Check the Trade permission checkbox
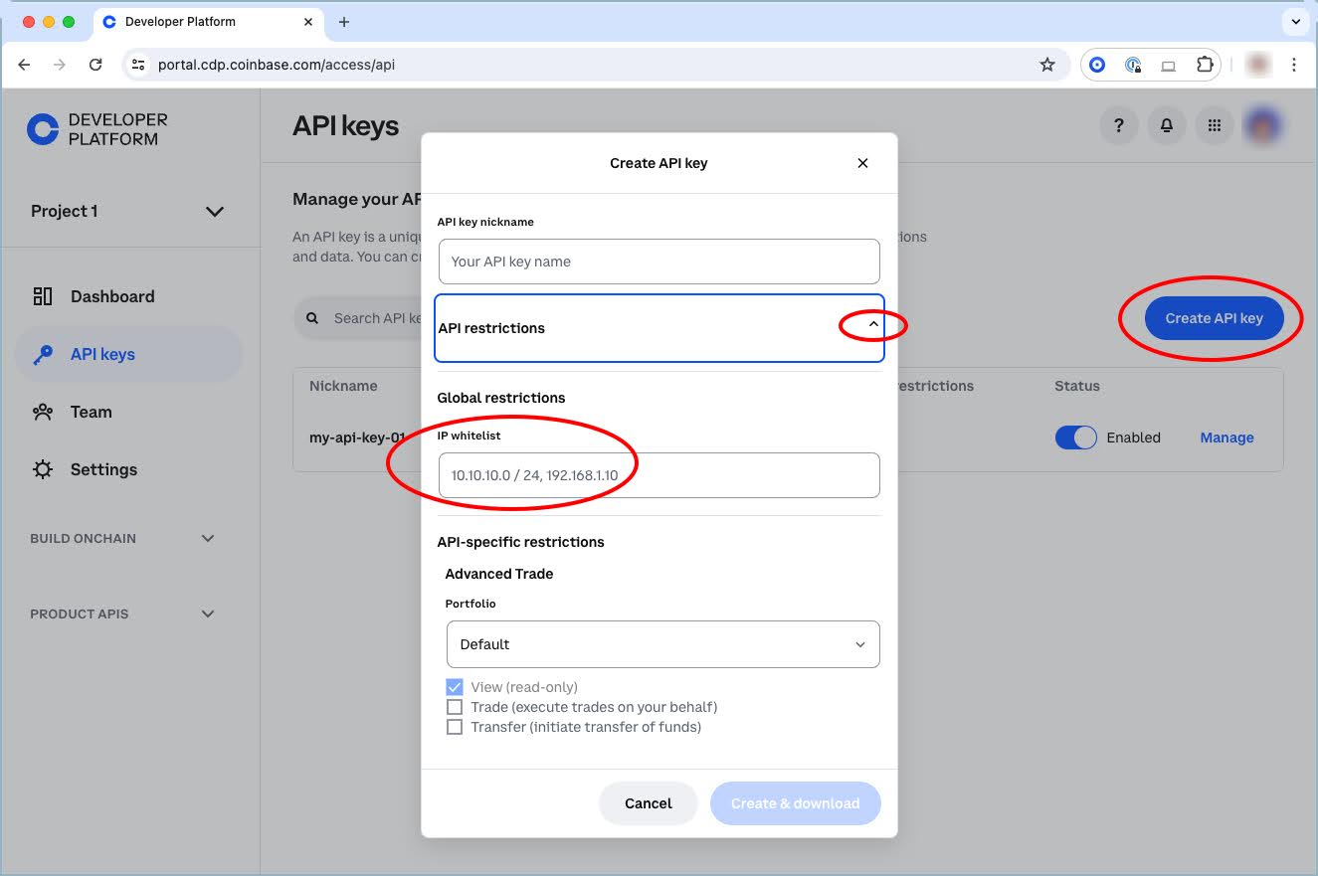This screenshot has width=1318, height=876. click(455, 707)
